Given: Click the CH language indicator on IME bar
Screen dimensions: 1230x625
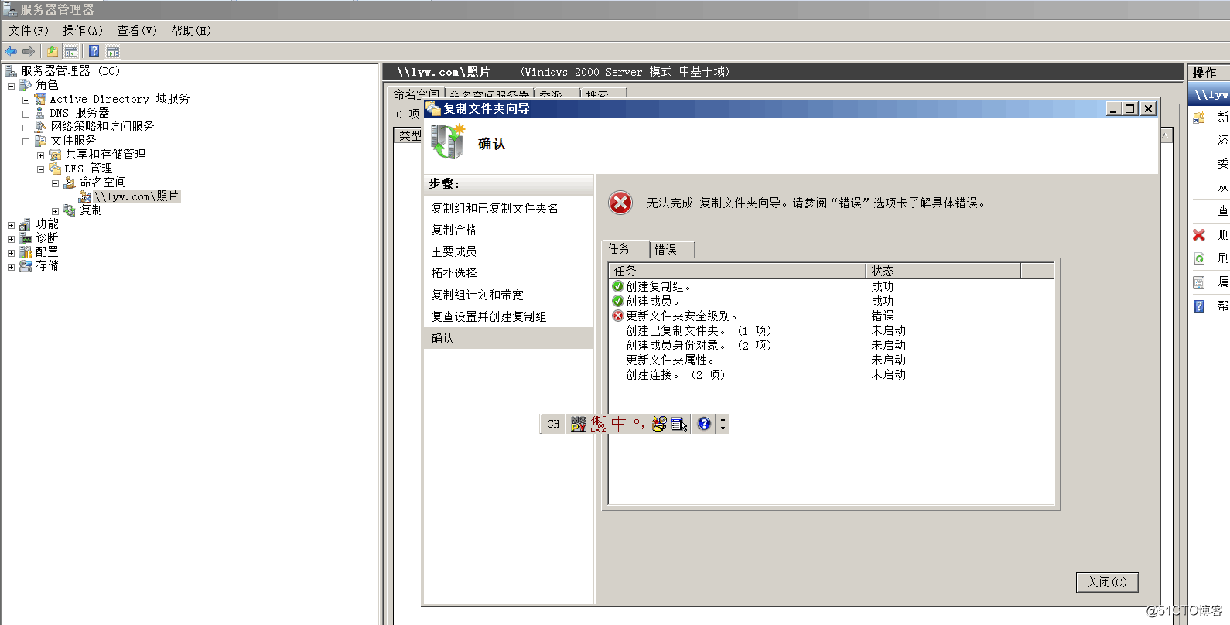Looking at the screenshot, I should click(553, 424).
